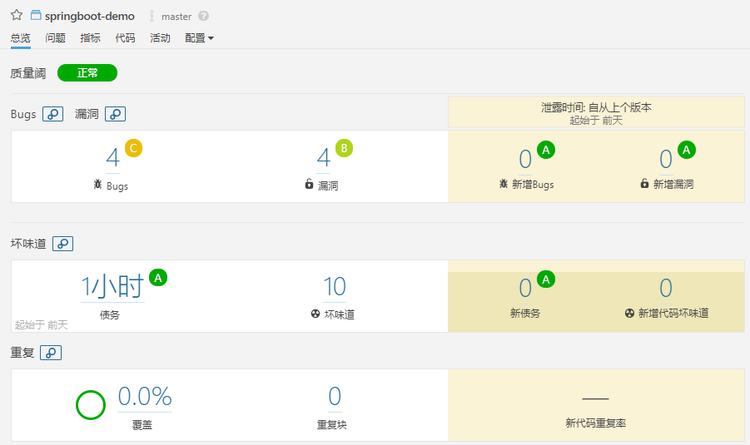Screen dimensions: 750x445
Task: Switch to the 问题 tab
Action: 56,38
